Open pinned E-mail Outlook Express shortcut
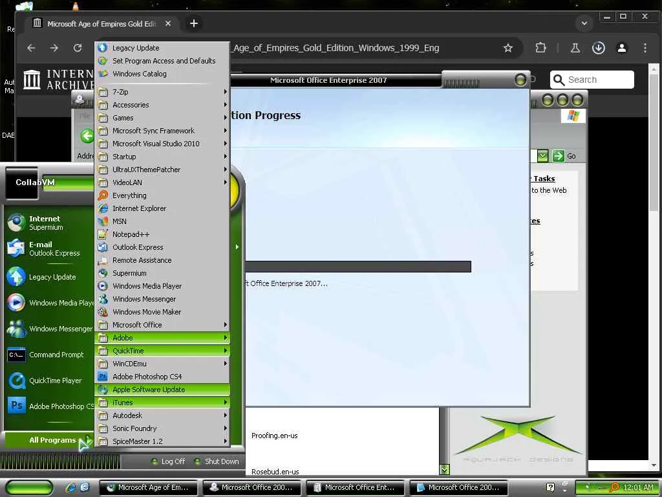This screenshot has height=497, width=662. 49,248
